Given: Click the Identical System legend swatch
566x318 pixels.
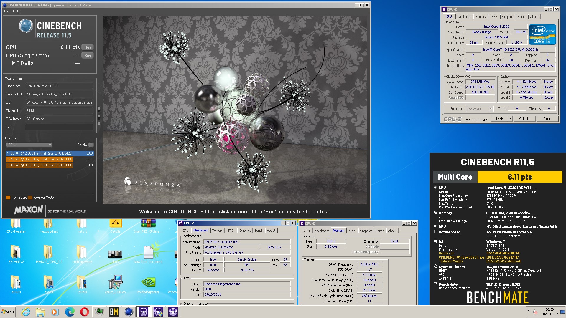Looking at the screenshot, I should (30, 198).
